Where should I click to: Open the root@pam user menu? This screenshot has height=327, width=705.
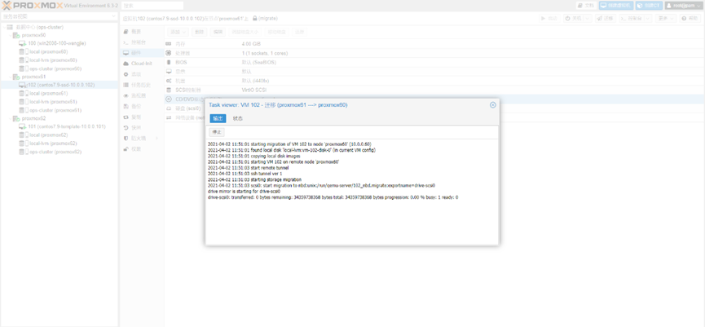point(684,6)
